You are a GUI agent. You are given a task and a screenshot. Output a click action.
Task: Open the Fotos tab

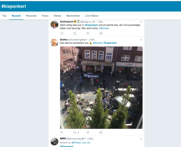coord(45,16)
